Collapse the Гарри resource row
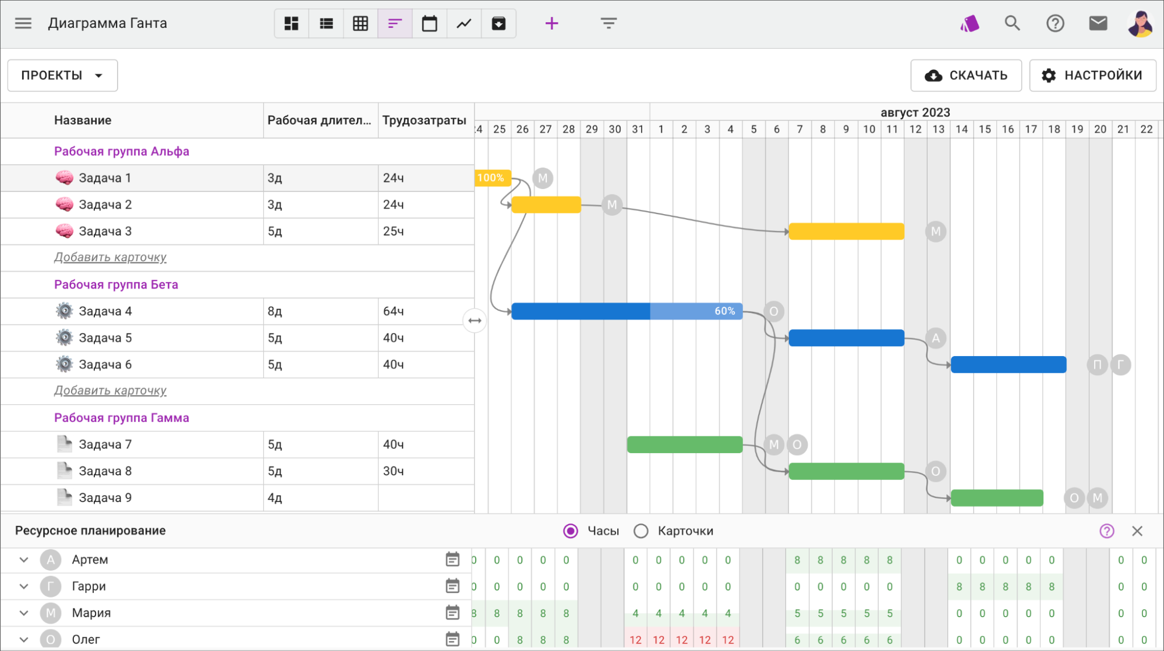The image size is (1164, 651). click(24, 586)
